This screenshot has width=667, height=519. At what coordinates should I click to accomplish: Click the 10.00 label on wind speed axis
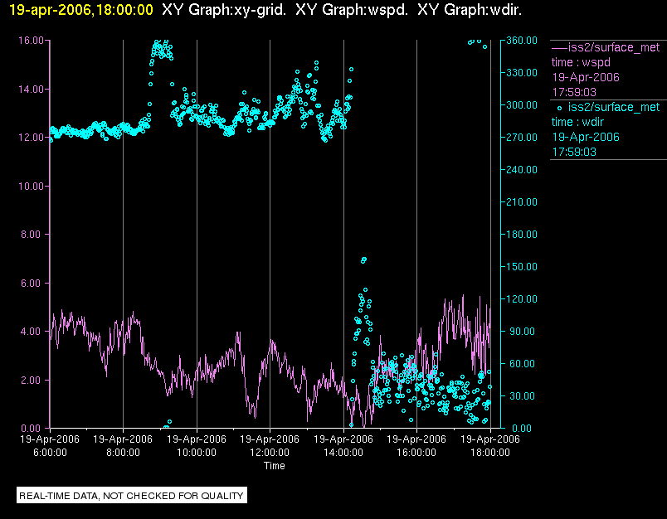tap(31, 187)
